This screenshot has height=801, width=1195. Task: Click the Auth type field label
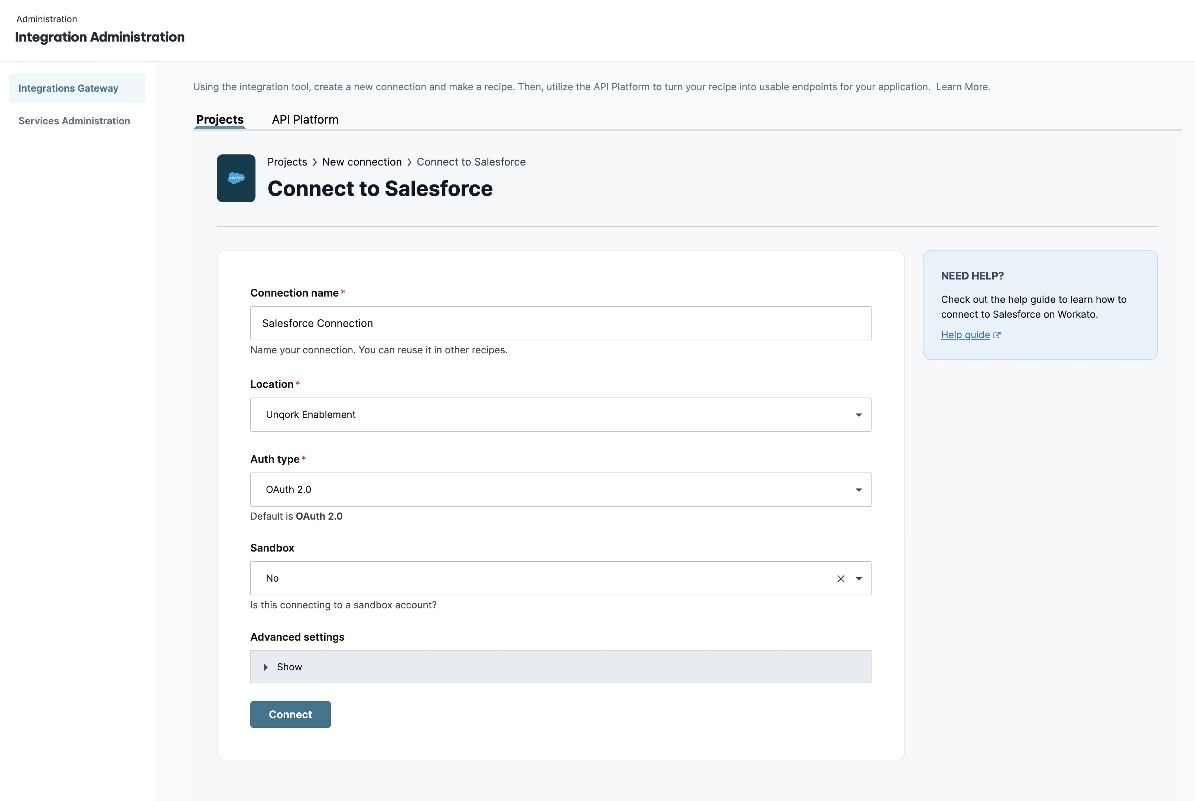pyautogui.click(x=275, y=460)
